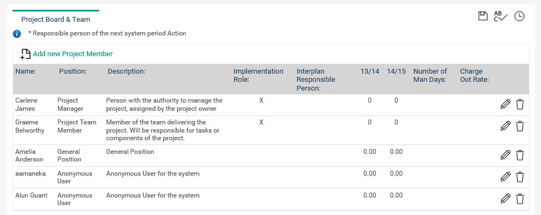Delete Graeme Belworthy row with trash icon

[520, 126]
